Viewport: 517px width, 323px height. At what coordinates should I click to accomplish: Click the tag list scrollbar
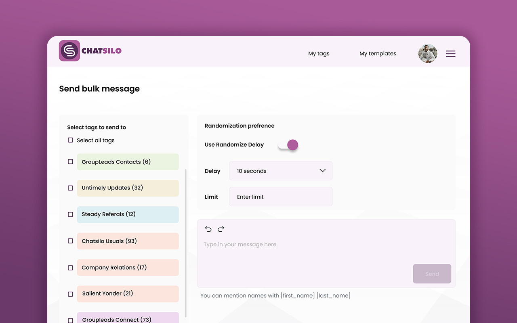(186, 243)
